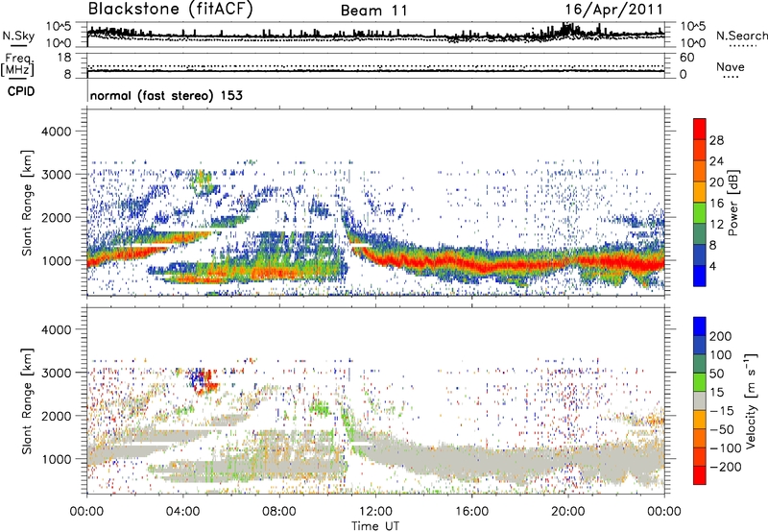Click '3000' tick on the power panel
The width and height of the screenshot is (768, 532).
pos(56,175)
